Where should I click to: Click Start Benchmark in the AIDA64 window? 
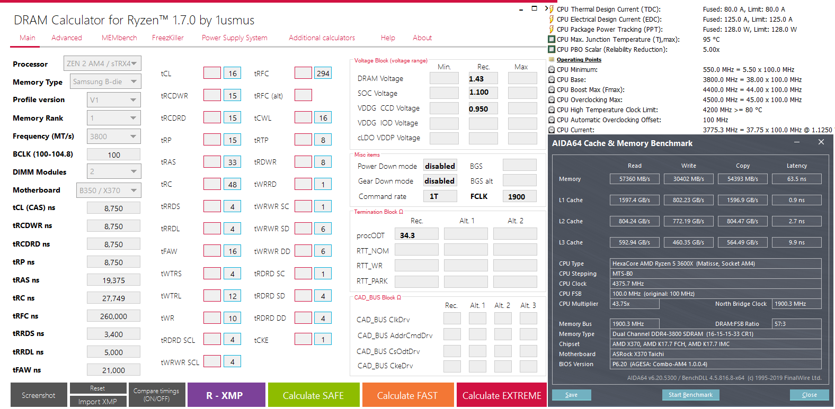(690, 395)
